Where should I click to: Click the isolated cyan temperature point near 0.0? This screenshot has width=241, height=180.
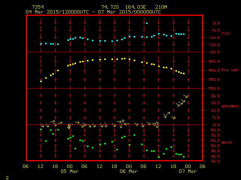click(x=146, y=23)
